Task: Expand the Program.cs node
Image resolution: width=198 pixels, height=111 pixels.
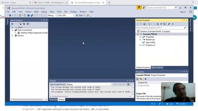Action: coord(140,45)
